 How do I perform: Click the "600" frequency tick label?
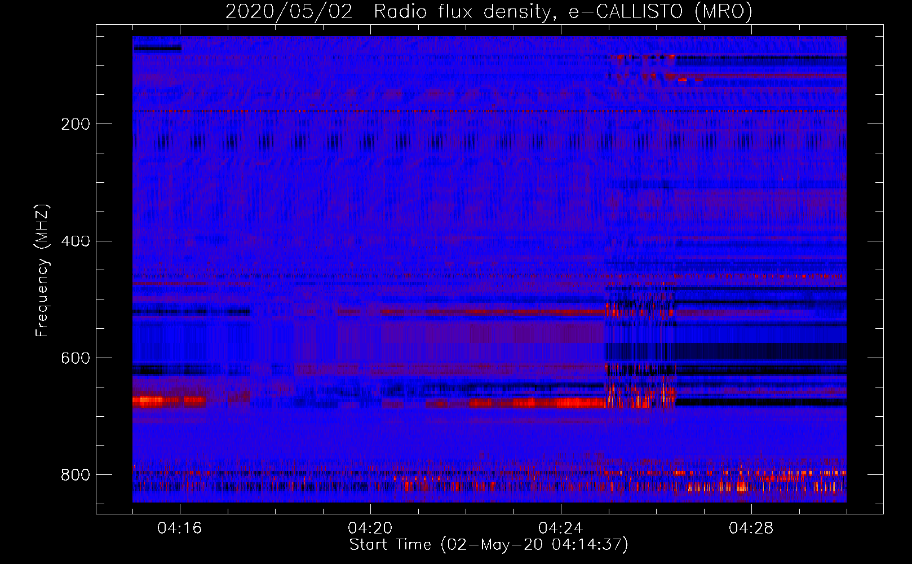click(x=76, y=359)
